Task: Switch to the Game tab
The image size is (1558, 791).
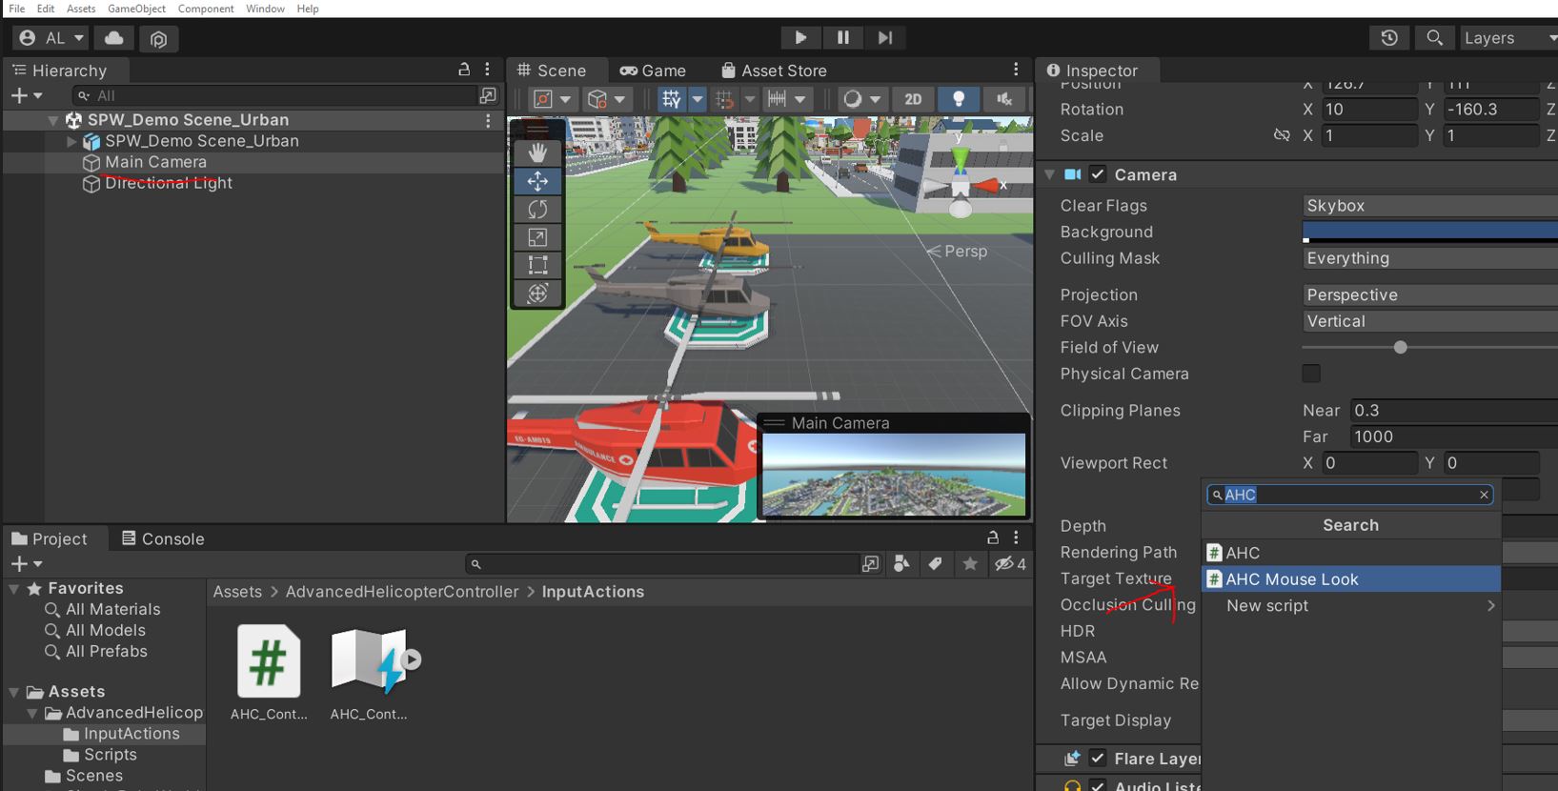Action: click(653, 71)
